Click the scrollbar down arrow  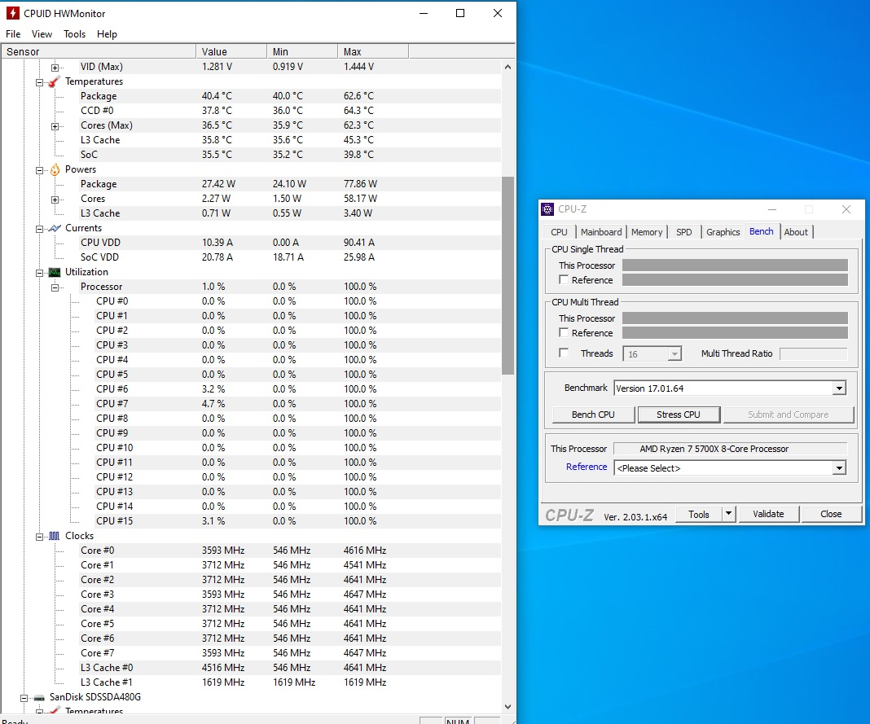click(507, 706)
